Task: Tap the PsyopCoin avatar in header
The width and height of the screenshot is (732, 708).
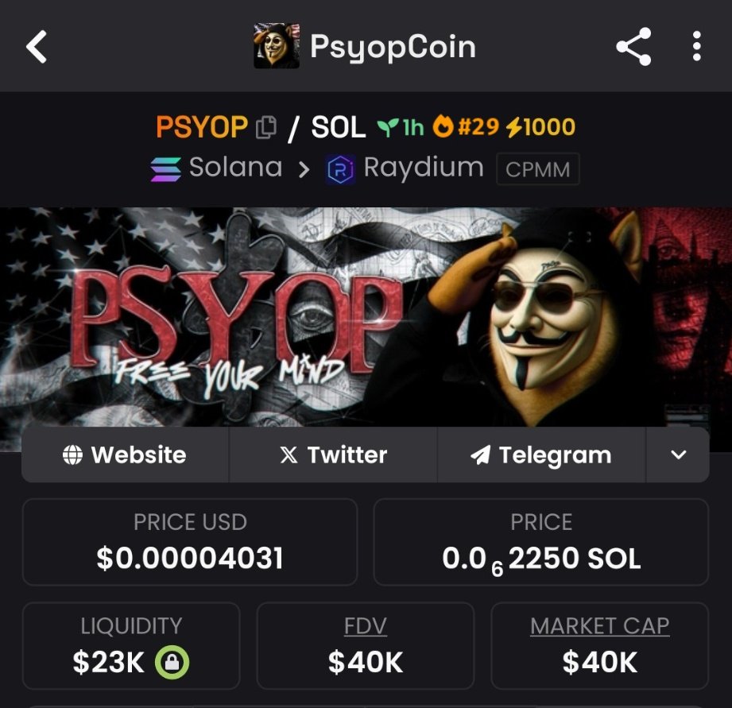Action: (x=277, y=46)
